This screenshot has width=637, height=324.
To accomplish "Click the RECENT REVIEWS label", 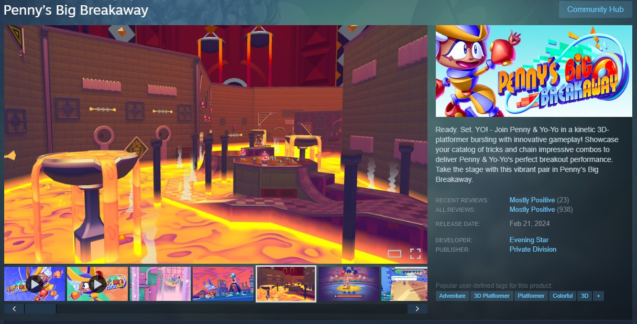I will click(462, 200).
